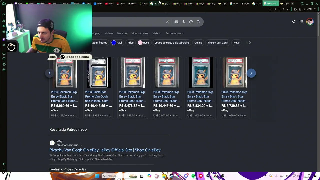Open the on-screen keyboard input tool
Screen dimensions: 320x180
click(176, 22)
